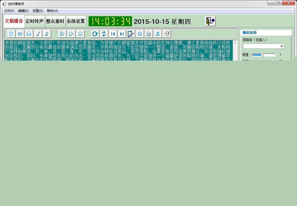Viewport: 297px width, 206px height.
Task: Expand the 语音库 (发音人) dropdown
Action: pos(282,46)
